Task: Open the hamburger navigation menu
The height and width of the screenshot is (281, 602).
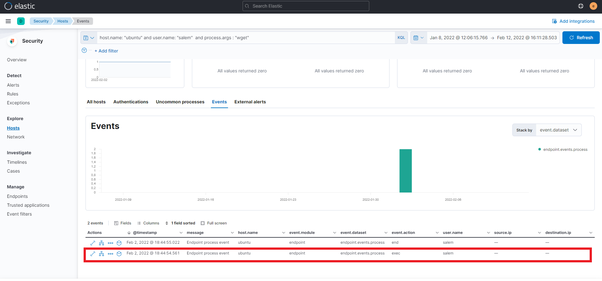Action: point(8,21)
